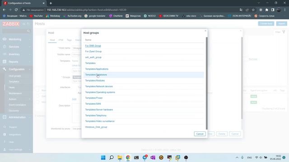Open the ENG language indicator
The image size is (289, 162).
249,157
